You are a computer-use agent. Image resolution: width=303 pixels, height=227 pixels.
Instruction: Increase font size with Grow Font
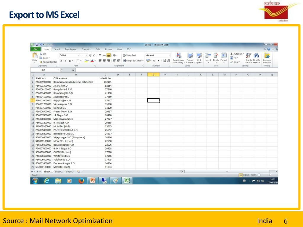(90, 55)
